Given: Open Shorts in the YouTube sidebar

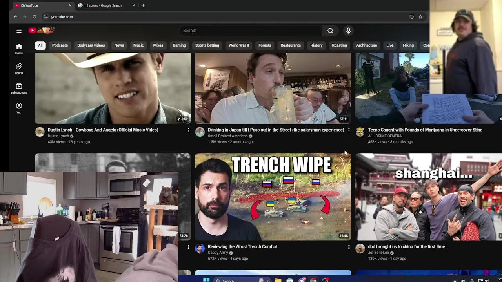Looking at the screenshot, I should click(x=19, y=69).
